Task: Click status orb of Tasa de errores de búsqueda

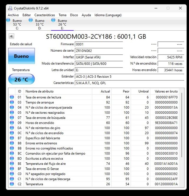Action: pos(12,117)
